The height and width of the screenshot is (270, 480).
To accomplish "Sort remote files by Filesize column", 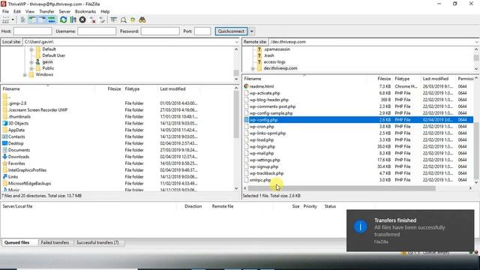I will (x=383, y=79).
